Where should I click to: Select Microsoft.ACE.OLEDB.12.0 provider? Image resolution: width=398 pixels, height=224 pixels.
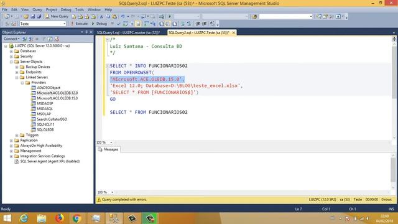57,93
